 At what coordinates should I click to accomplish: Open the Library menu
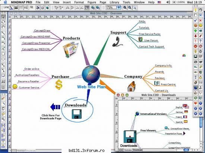(x=114, y=2)
